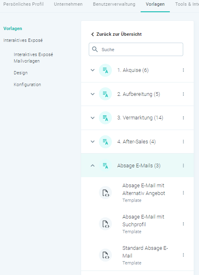Viewport: 199px width, 275px height.
Task: Open the Persönliches Profil tab
Action: (x=24, y=4)
